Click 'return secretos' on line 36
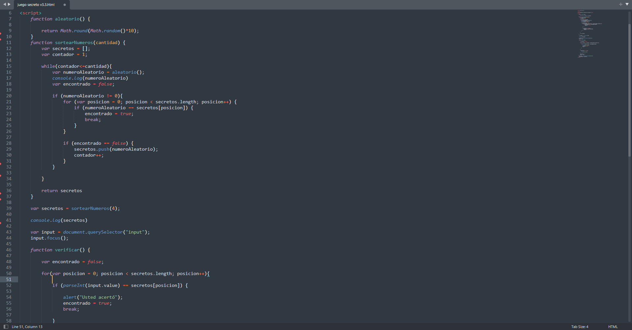632x330 pixels. coord(62,190)
